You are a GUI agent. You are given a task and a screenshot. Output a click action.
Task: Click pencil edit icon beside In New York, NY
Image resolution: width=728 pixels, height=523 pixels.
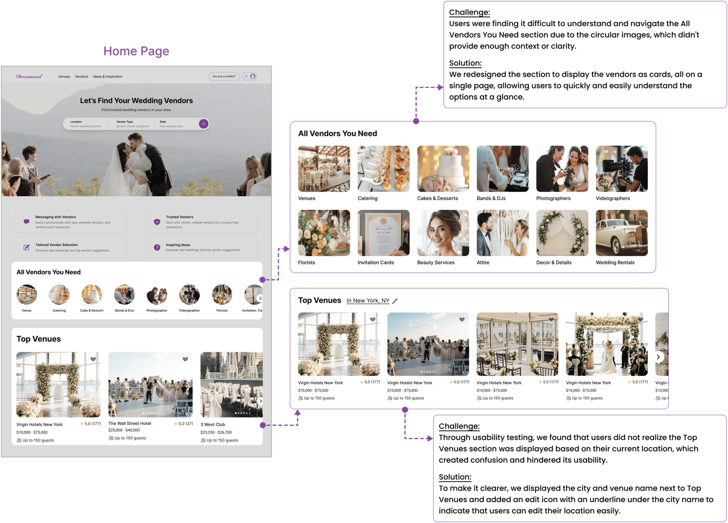pos(395,301)
